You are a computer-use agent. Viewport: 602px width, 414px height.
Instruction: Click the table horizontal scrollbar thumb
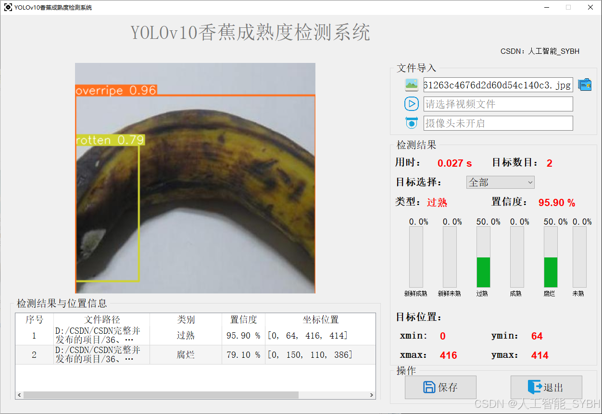coord(161,395)
